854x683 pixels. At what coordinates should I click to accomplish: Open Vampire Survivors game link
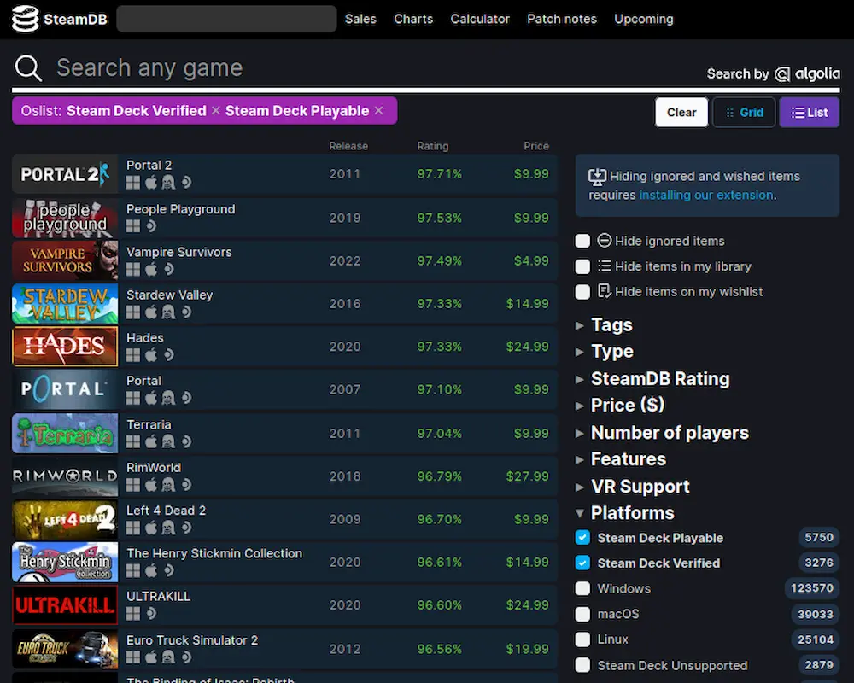[x=179, y=252]
